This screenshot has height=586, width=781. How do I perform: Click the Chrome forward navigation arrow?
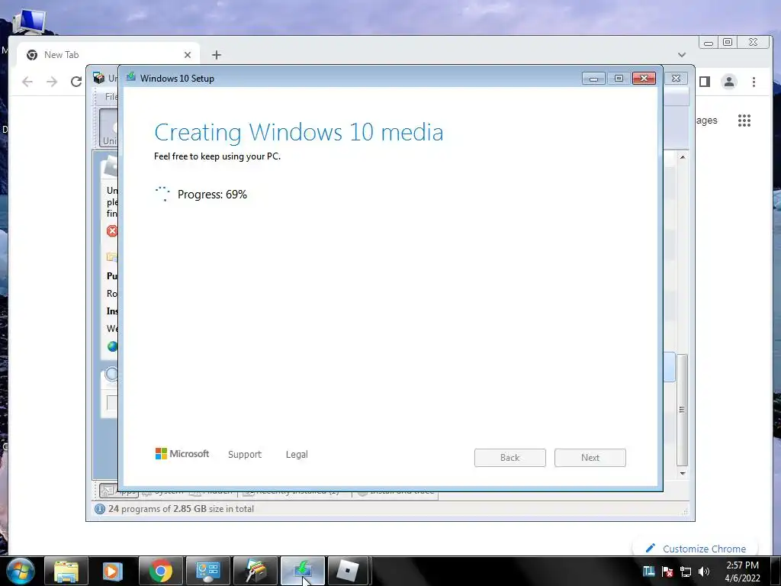(52, 82)
